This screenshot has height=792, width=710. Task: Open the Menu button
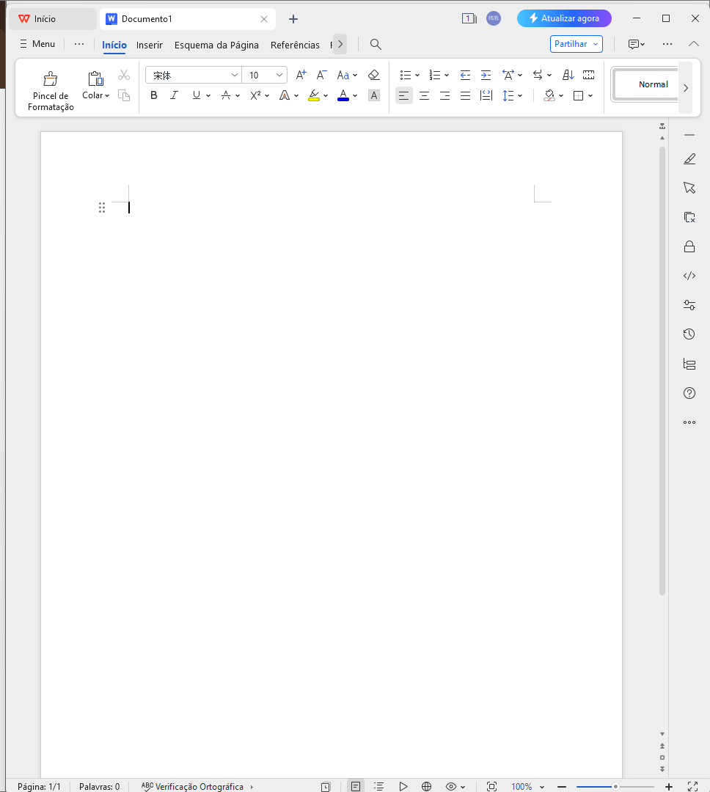37,44
